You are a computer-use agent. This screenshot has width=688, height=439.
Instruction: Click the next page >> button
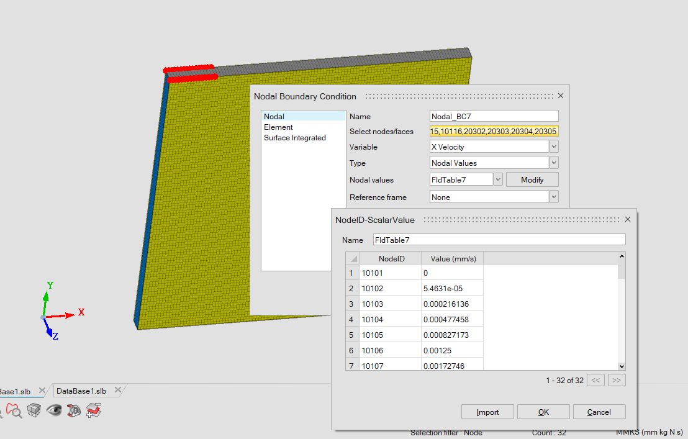[617, 380]
